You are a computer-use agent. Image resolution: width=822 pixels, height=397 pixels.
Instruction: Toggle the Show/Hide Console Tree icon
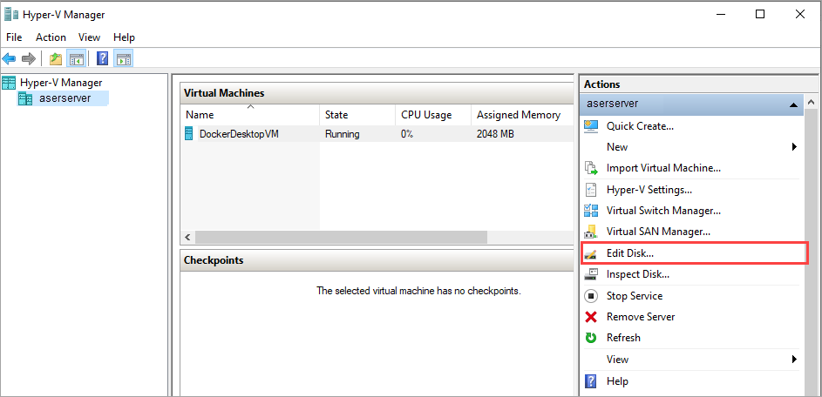[76, 58]
